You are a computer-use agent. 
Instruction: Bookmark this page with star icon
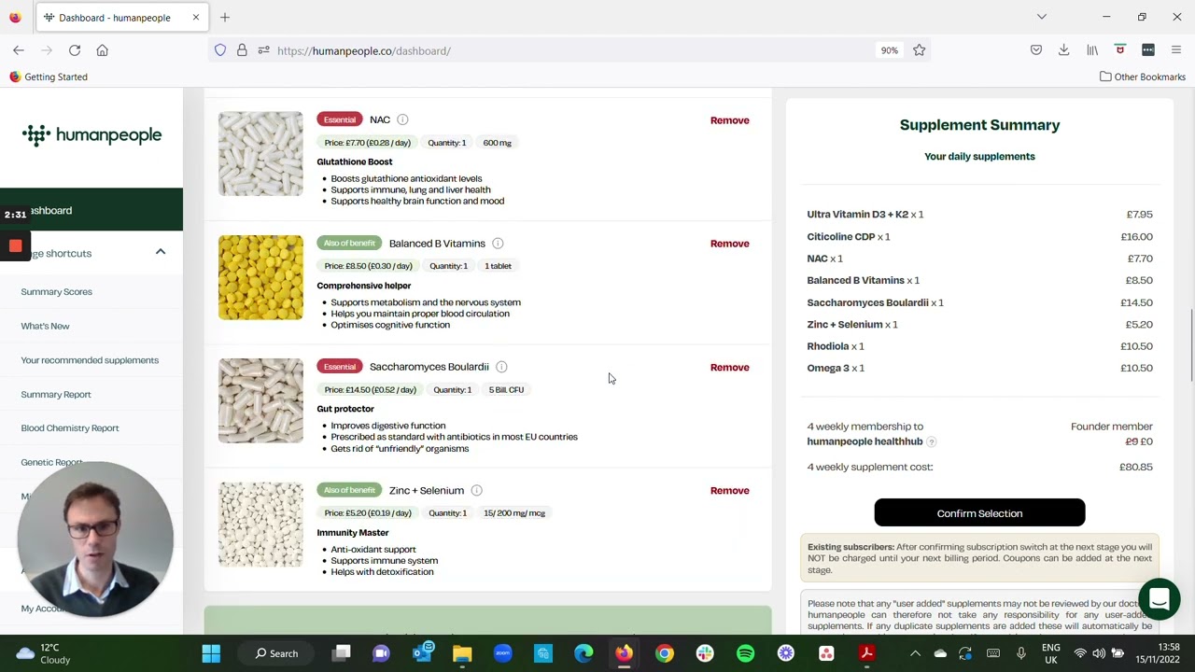[x=919, y=50]
